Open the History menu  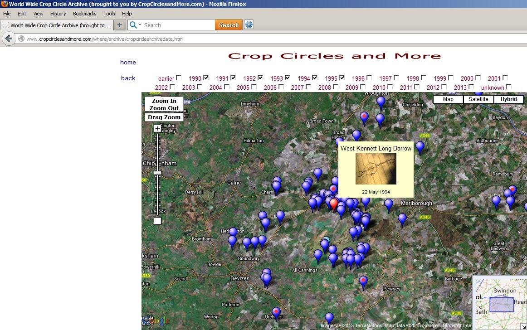tap(58, 14)
